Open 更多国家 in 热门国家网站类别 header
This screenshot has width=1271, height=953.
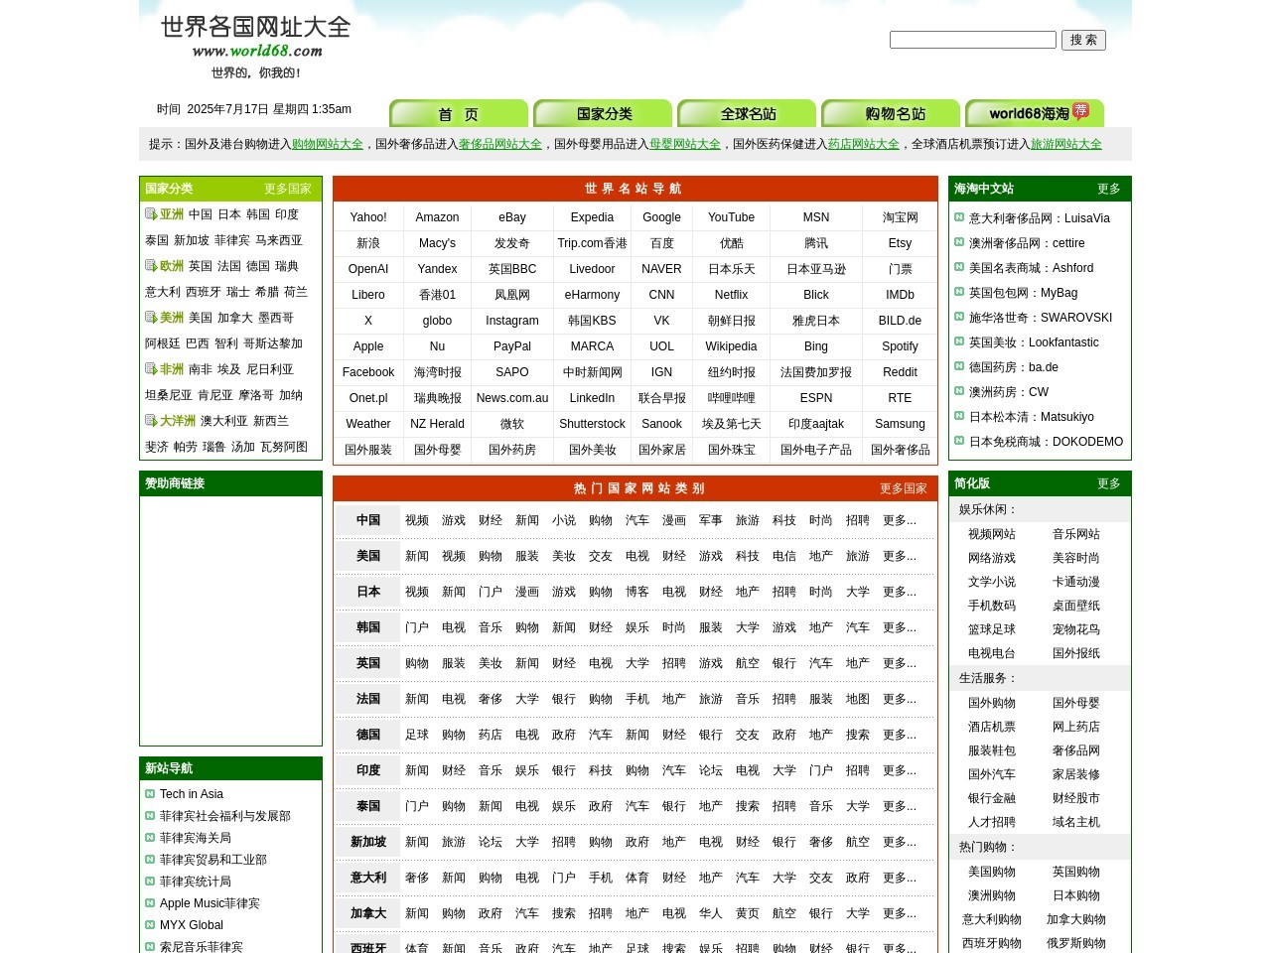coord(903,487)
